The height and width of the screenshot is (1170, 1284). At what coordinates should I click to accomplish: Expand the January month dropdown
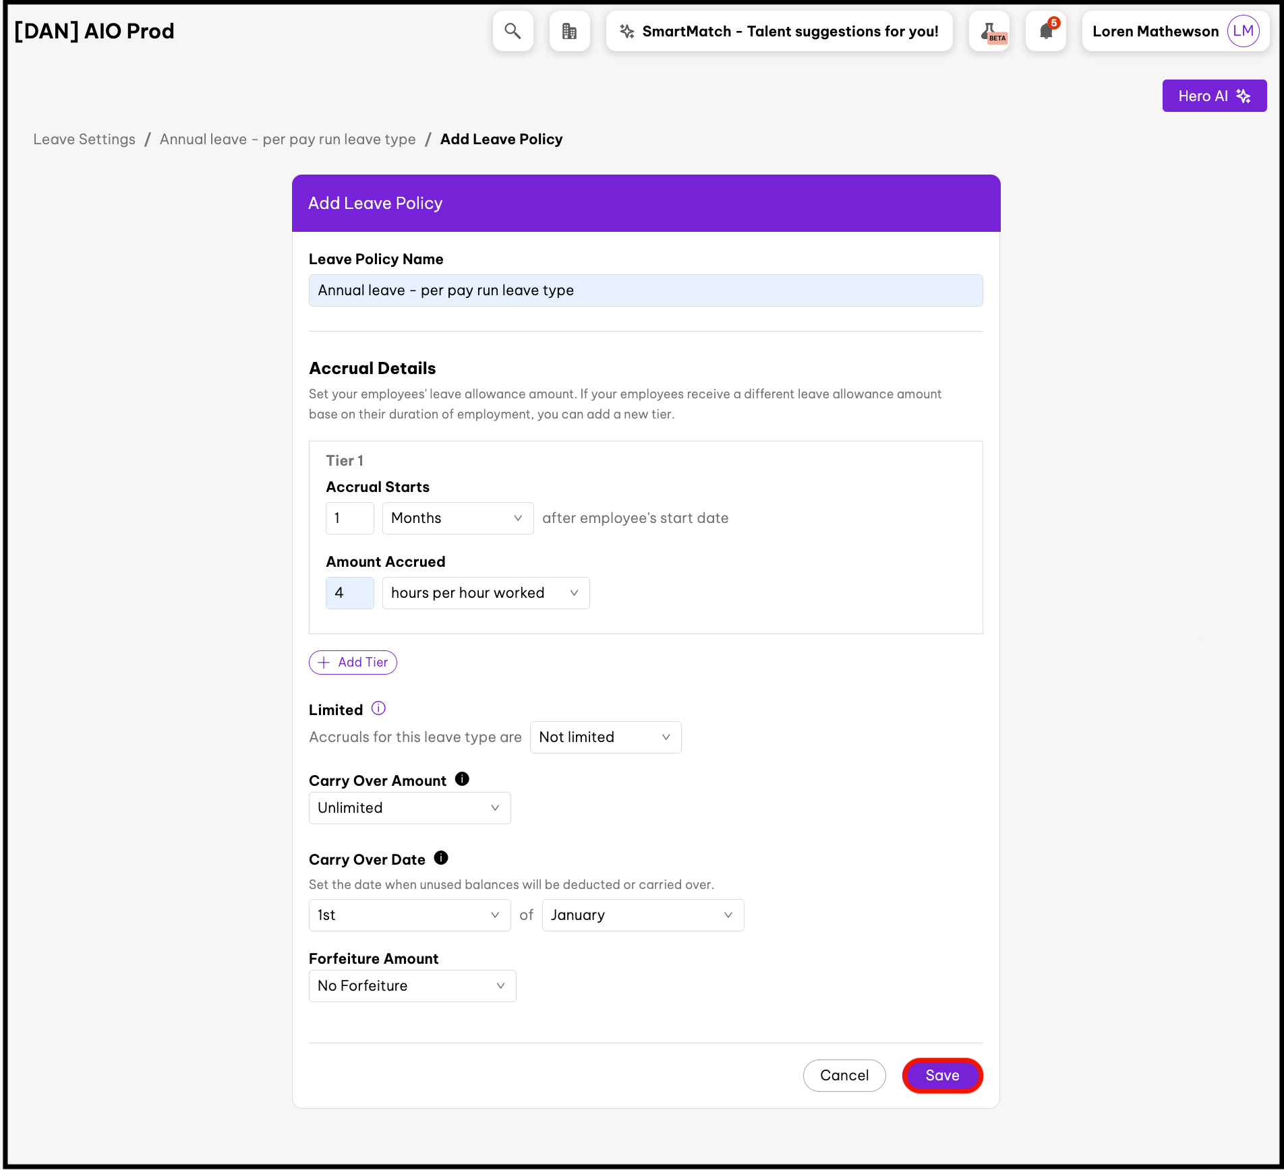(x=642, y=915)
